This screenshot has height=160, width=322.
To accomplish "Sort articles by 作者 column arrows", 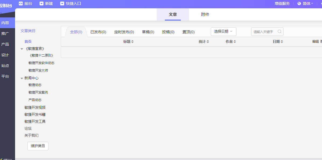I will click(x=234, y=42).
